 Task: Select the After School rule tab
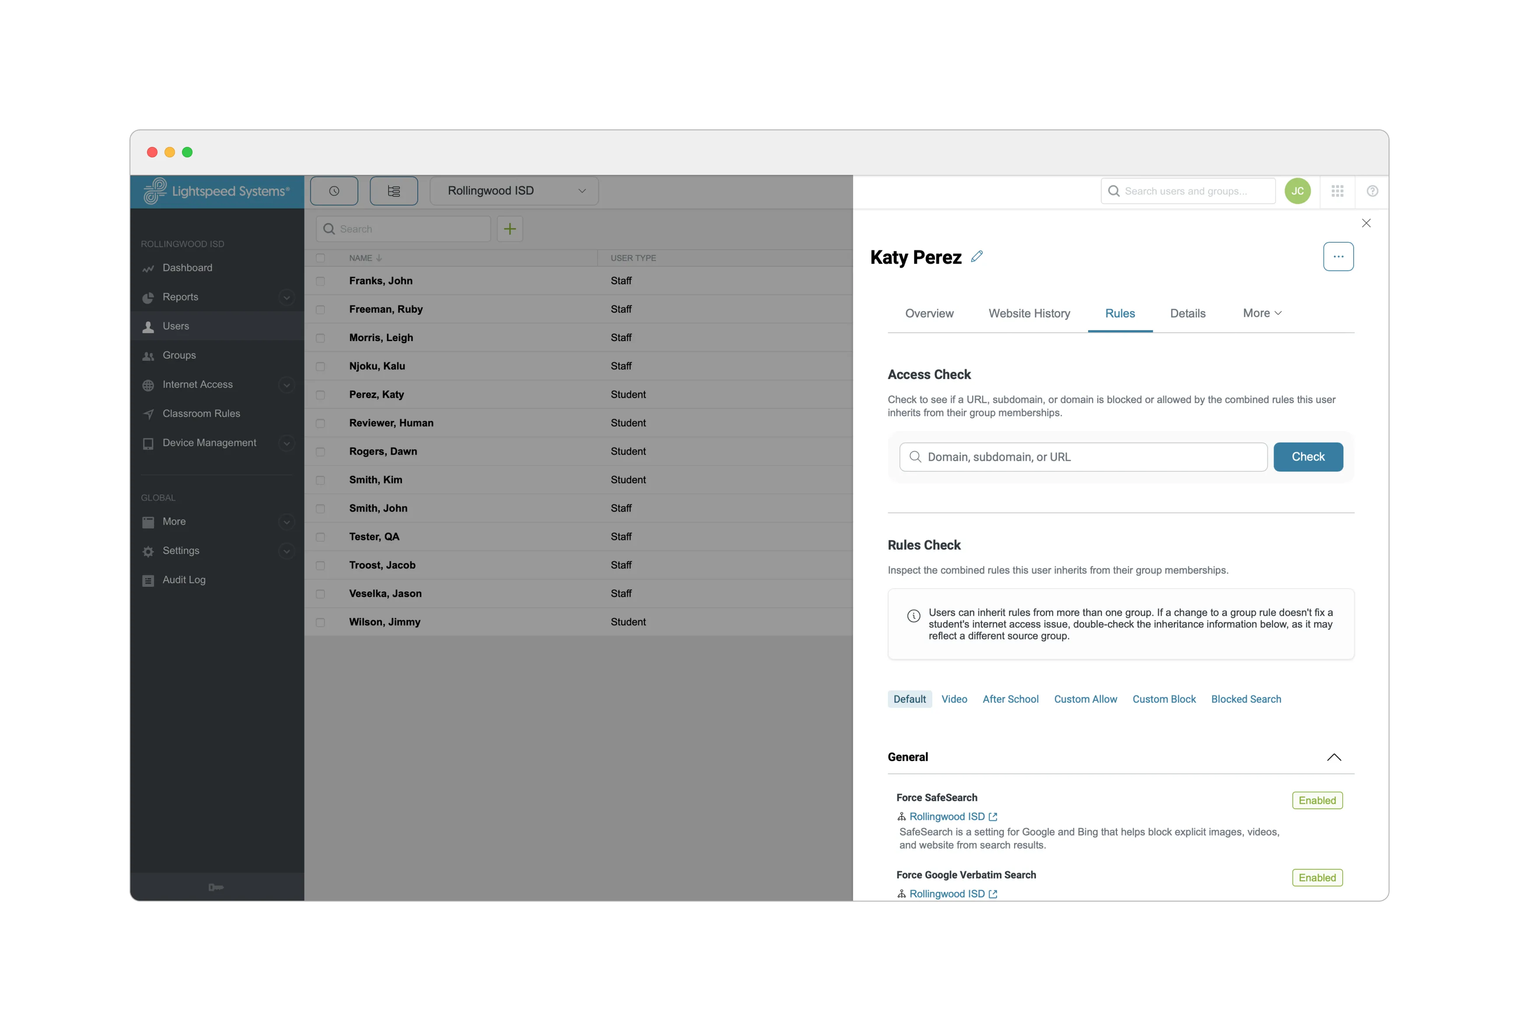[x=1010, y=699]
